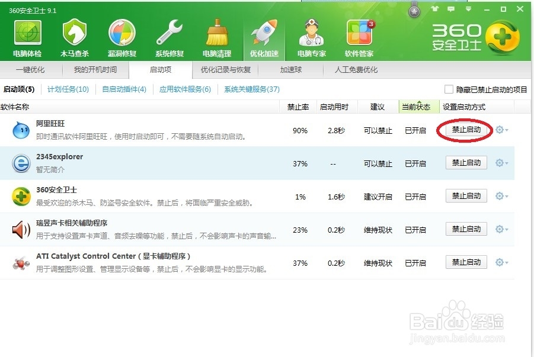Click the ATI Catalyst Control Center icon

21,263
